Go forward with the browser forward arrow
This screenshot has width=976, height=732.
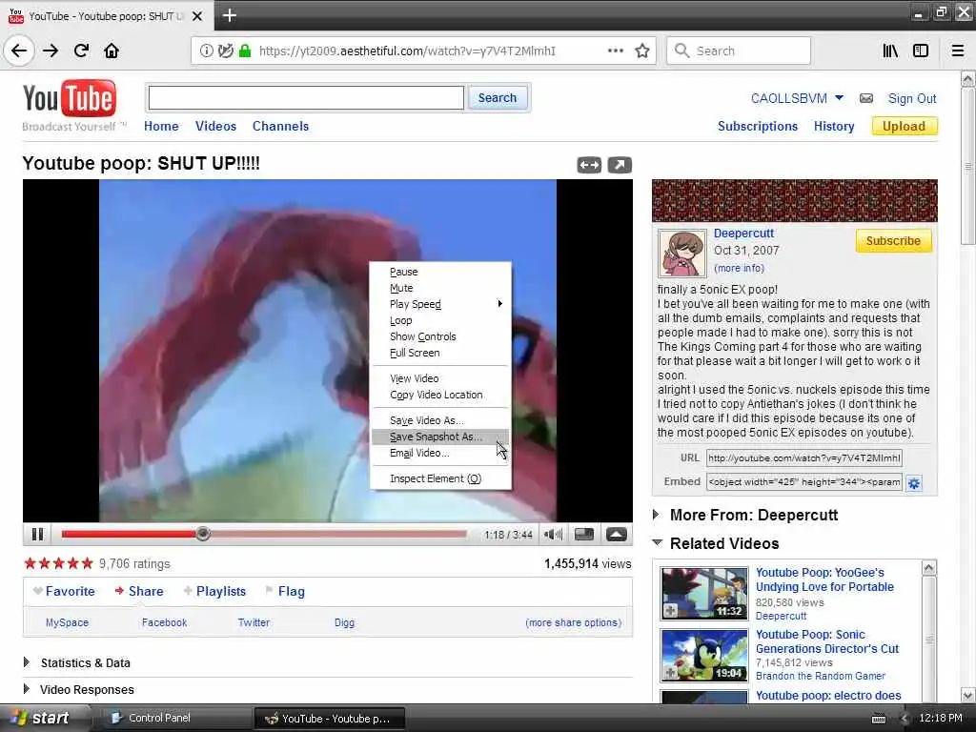[x=51, y=51]
